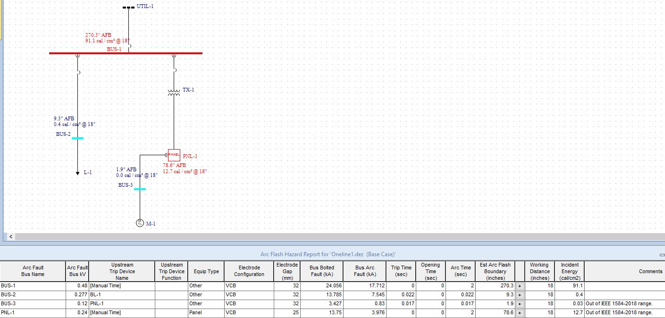Click the M-1 motor symbol
Viewport: 665px width, 318px height.
(x=140, y=223)
